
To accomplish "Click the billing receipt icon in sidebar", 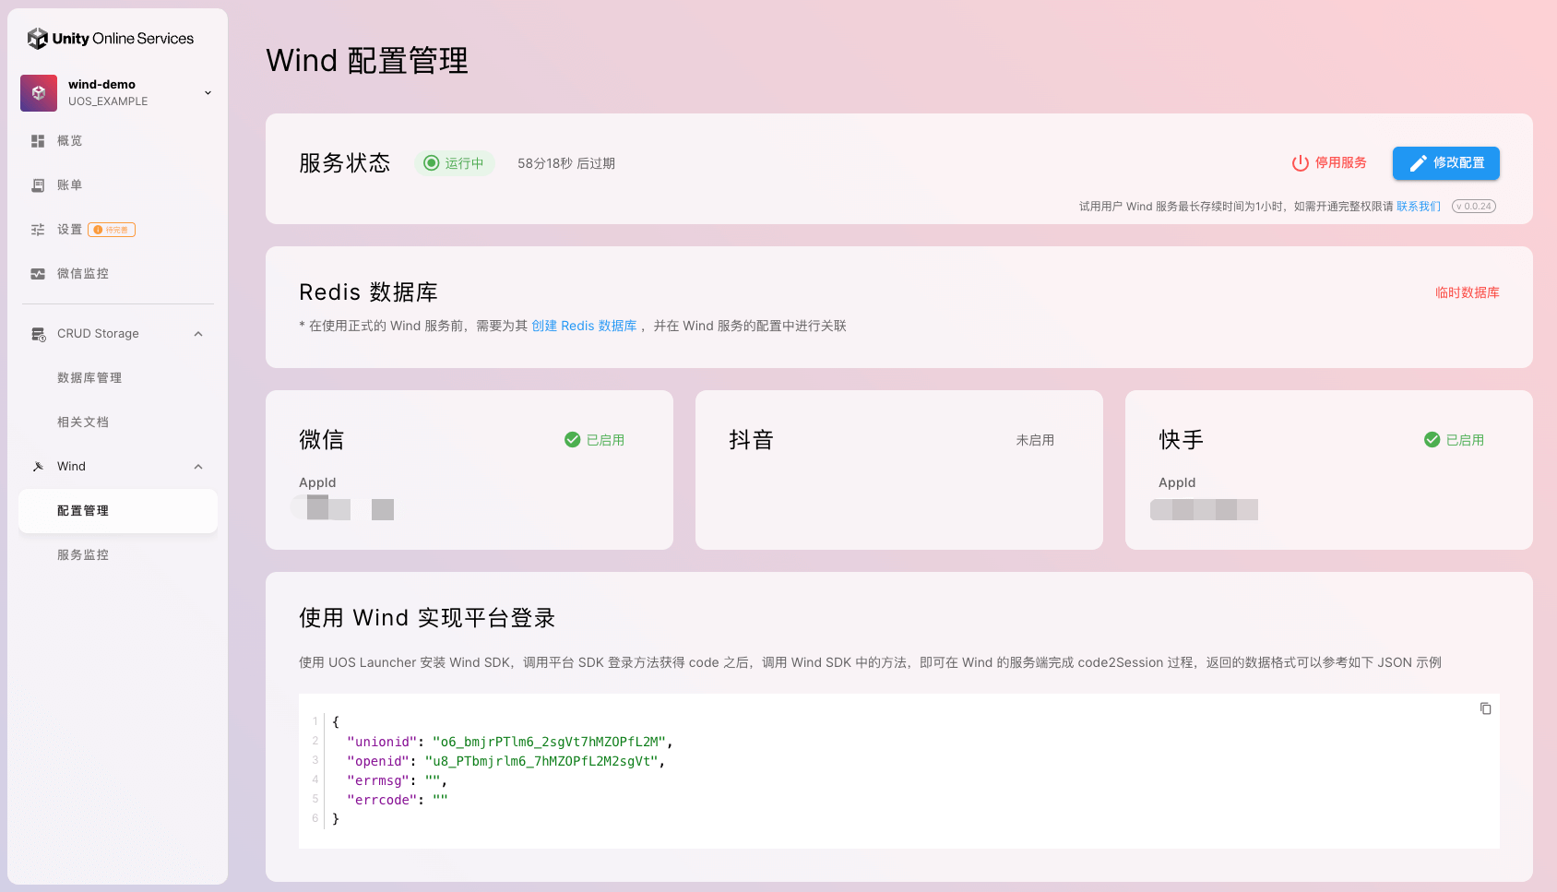I will point(38,185).
